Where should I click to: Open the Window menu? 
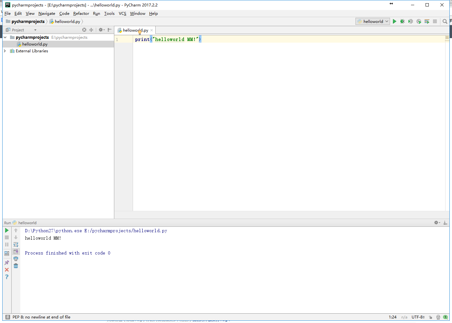click(x=138, y=14)
